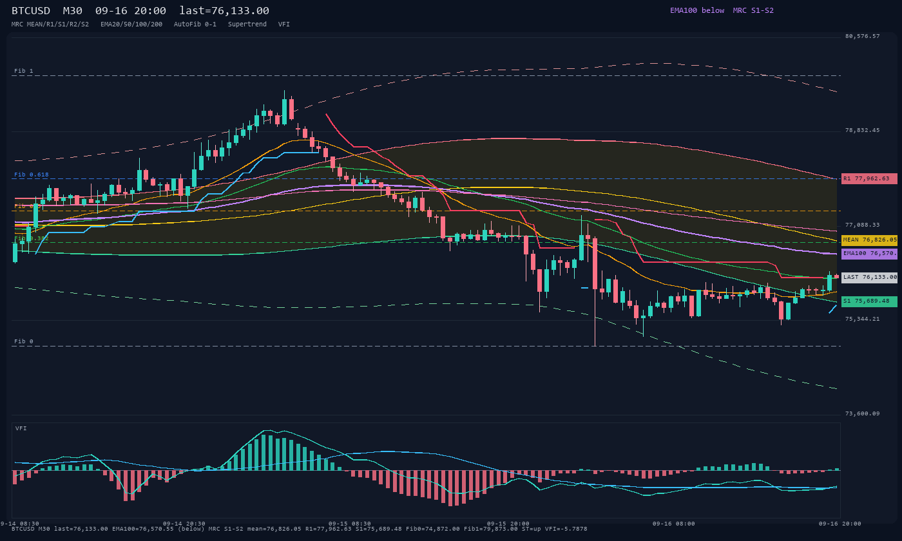The height and width of the screenshot is (541, 902).
Task: Click the "MRC S1-S2" zone status text
Action: [x=753, y=10]
